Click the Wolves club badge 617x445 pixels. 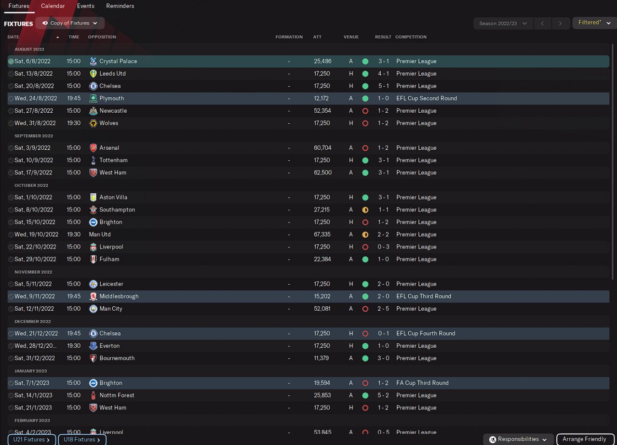pos(93,123)
